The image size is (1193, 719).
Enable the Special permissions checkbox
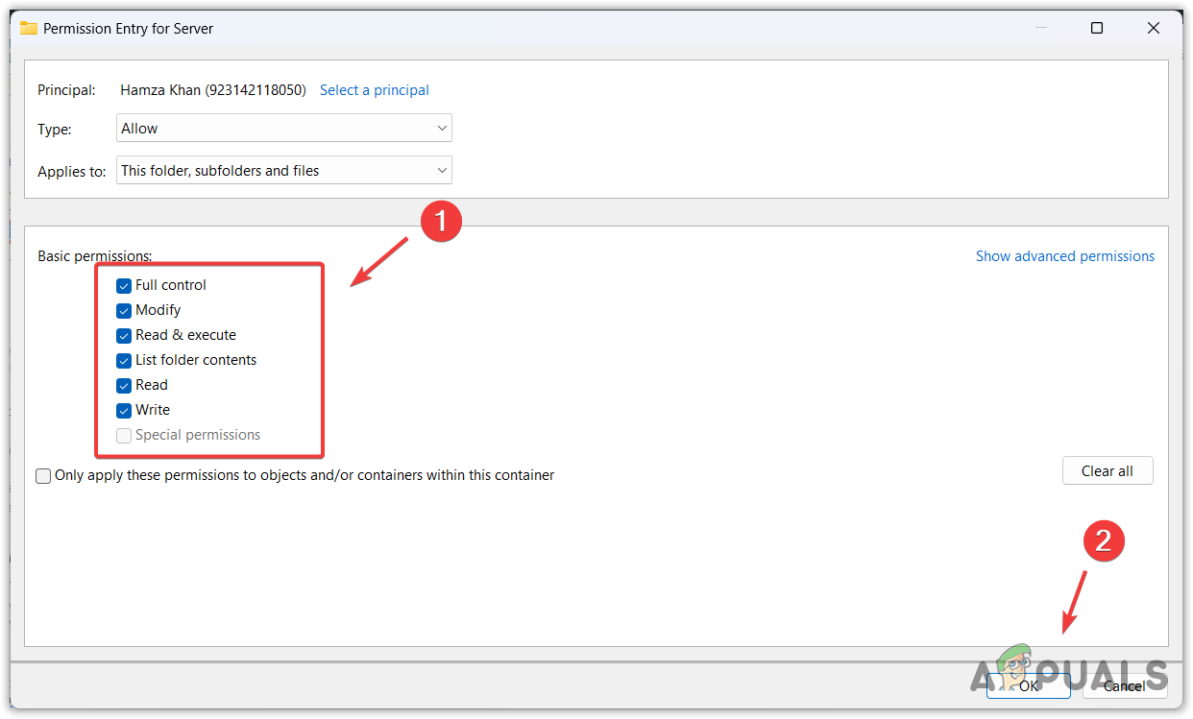[x=123, y=435]
